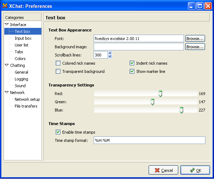Open User list preferences
The width and height of the screenshot is (214, 179).
tap(21, 45)
